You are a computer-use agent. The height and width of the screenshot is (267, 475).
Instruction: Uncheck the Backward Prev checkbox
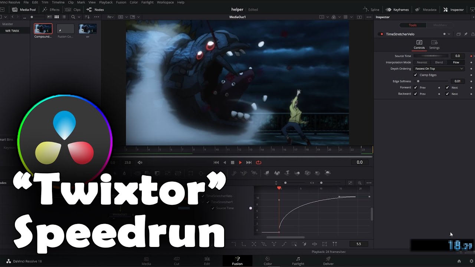tap(416, 94)
